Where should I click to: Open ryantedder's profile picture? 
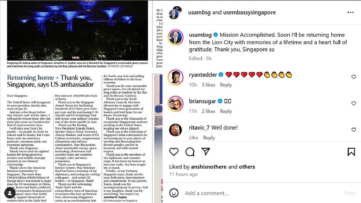coord(176,77)
